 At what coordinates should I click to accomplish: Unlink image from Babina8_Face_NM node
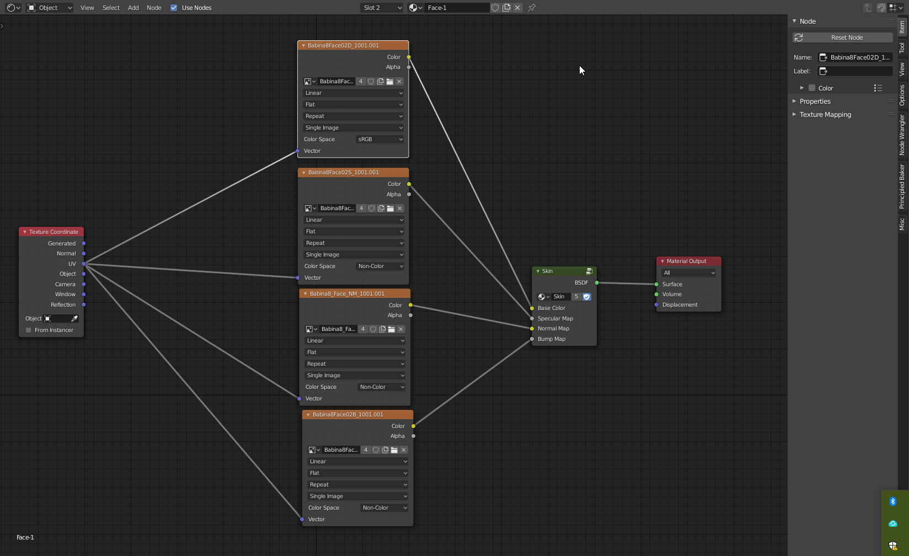[401, 329]
